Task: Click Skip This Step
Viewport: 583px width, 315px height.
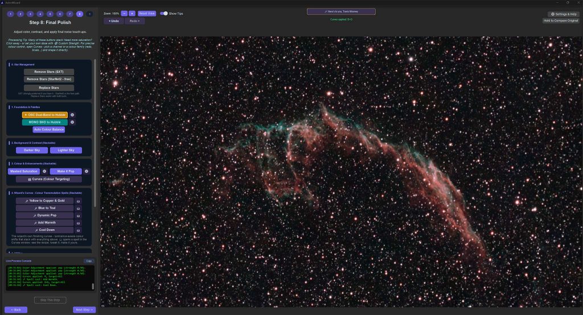Action: point(50,300)
